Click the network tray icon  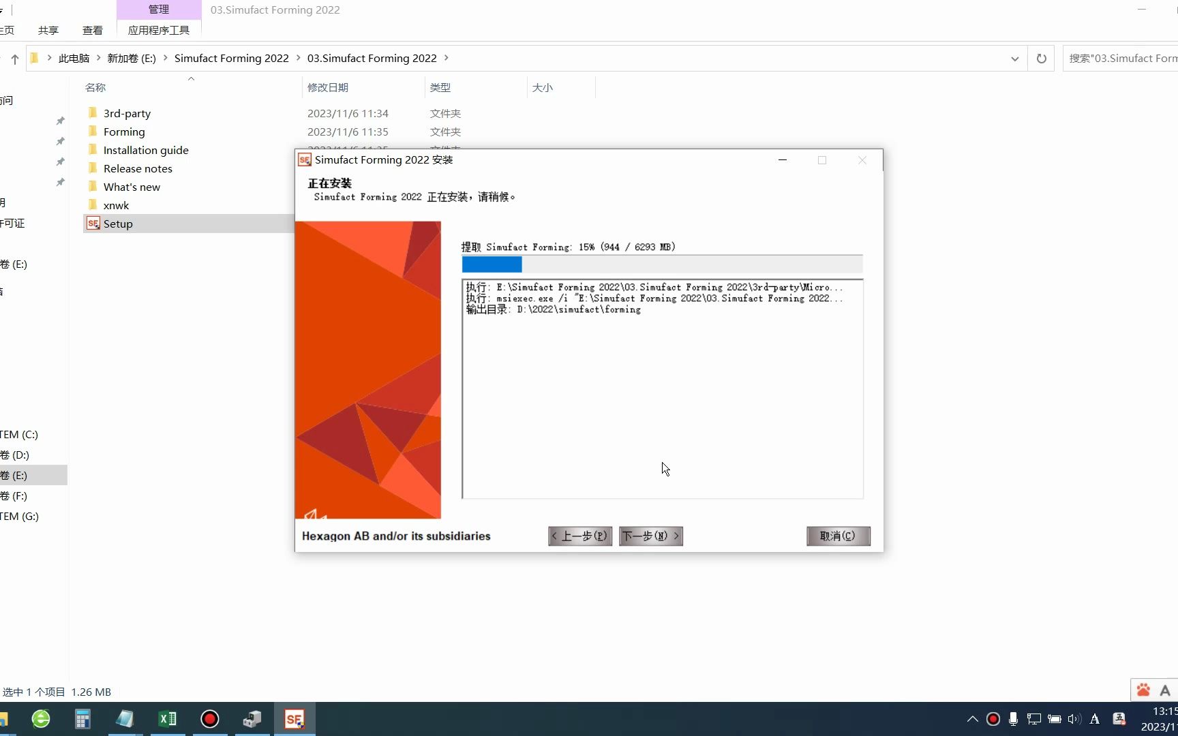(x=1034, y=719)
